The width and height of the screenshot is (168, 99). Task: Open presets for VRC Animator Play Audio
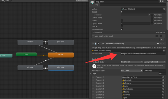tap(161, 44)
